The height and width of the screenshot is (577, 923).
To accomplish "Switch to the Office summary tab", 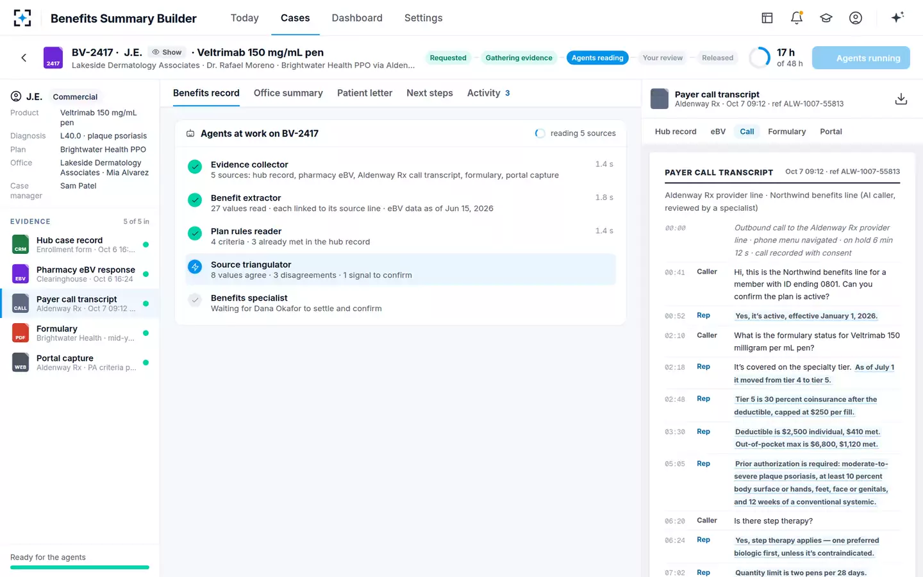I will [288, 93].
